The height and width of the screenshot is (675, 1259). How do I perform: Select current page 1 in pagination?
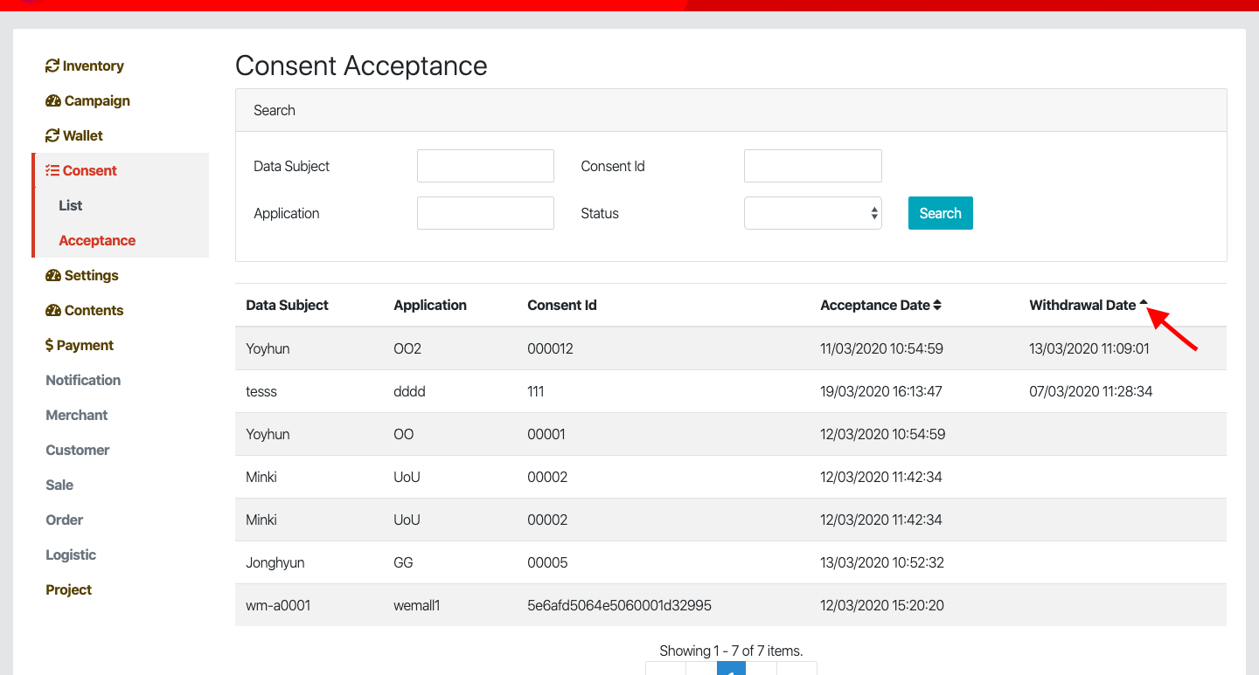731,669
